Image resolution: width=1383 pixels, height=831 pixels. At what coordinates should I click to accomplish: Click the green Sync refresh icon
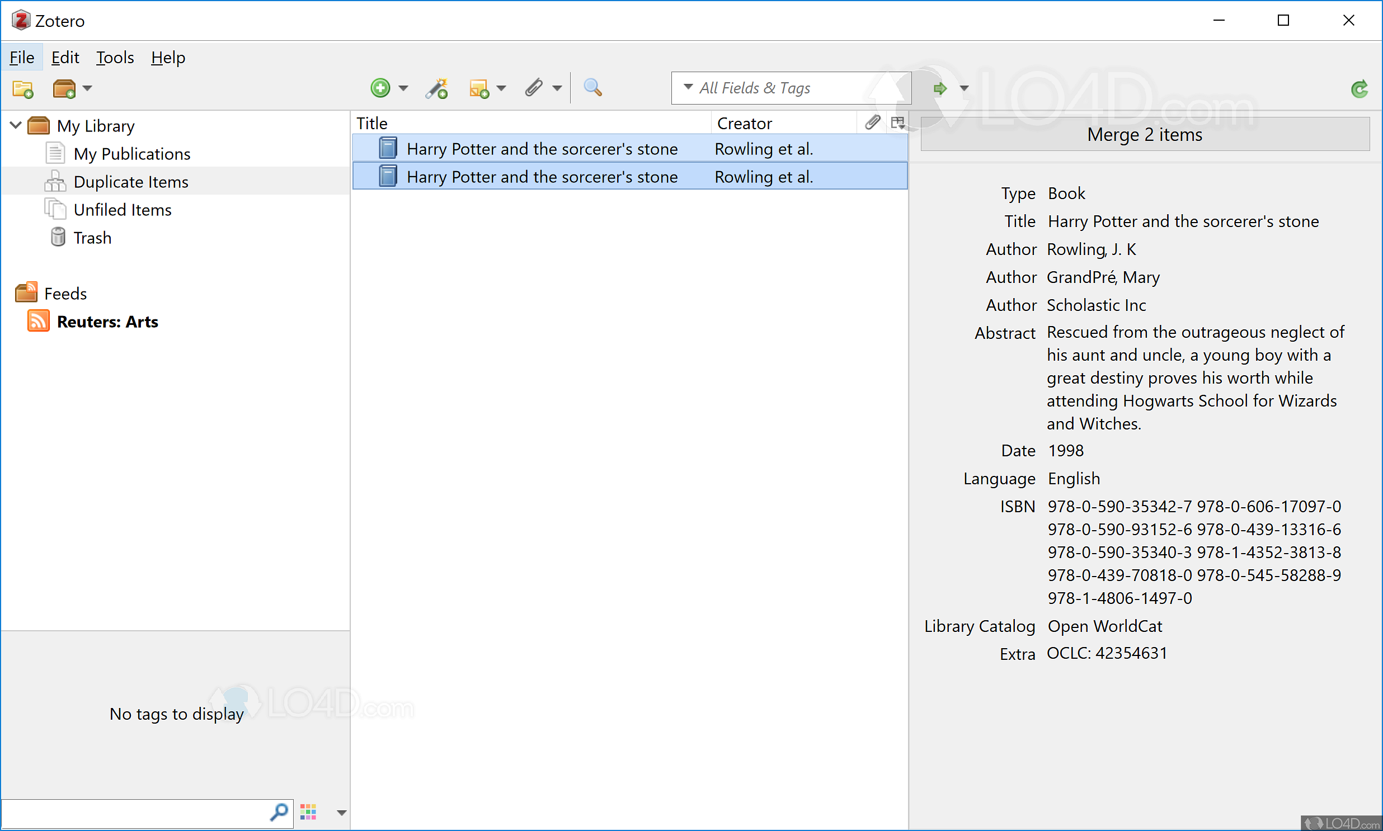pos(1359,88)
